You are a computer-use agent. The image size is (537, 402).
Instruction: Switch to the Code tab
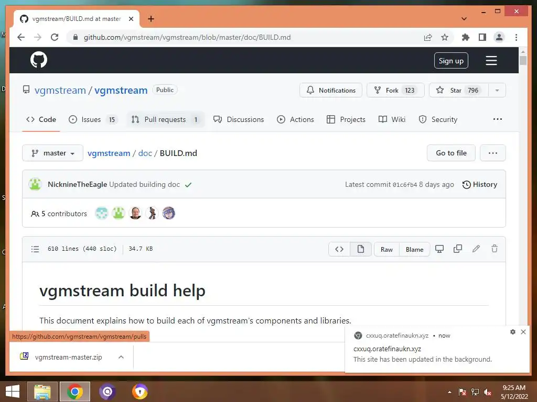point(41,119)
